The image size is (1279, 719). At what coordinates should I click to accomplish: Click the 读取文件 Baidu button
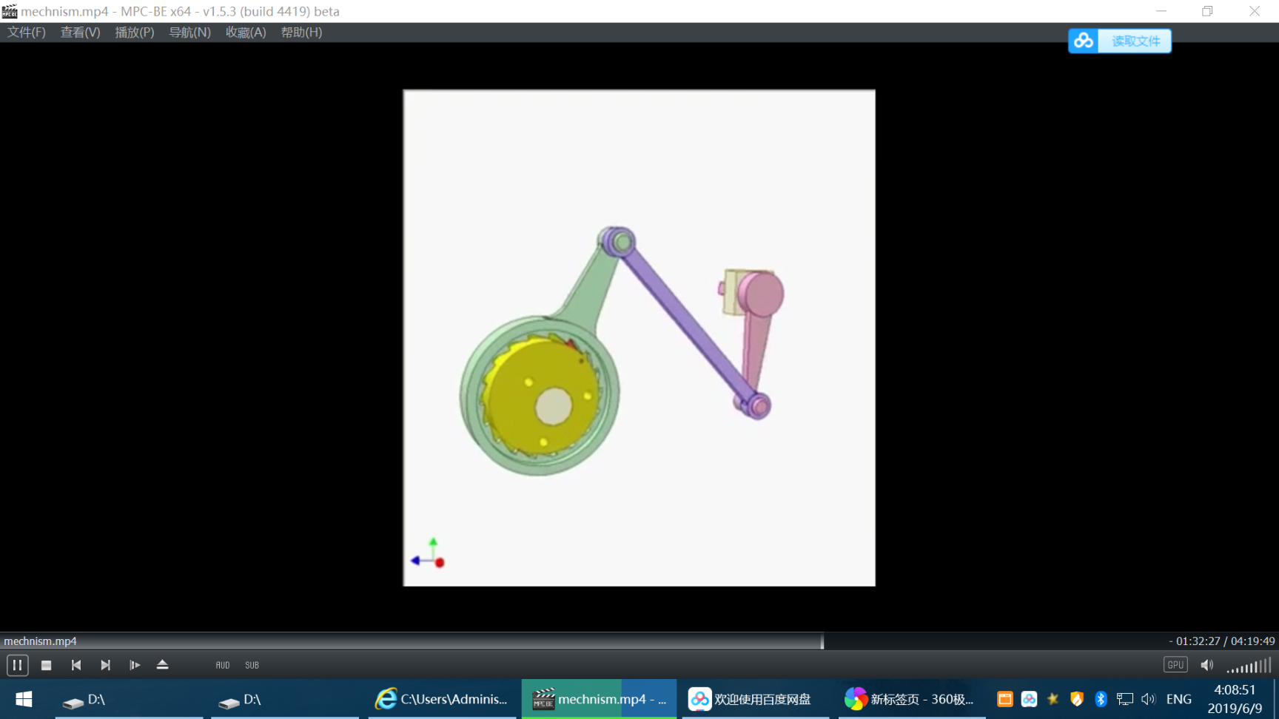pyautogui.click(x=1120, y=41)
